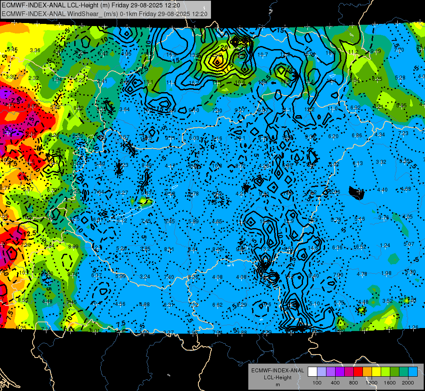Click the yellow 1200 m legend swatch
Screen dimensions: 425x391
(x=376, y=372)
